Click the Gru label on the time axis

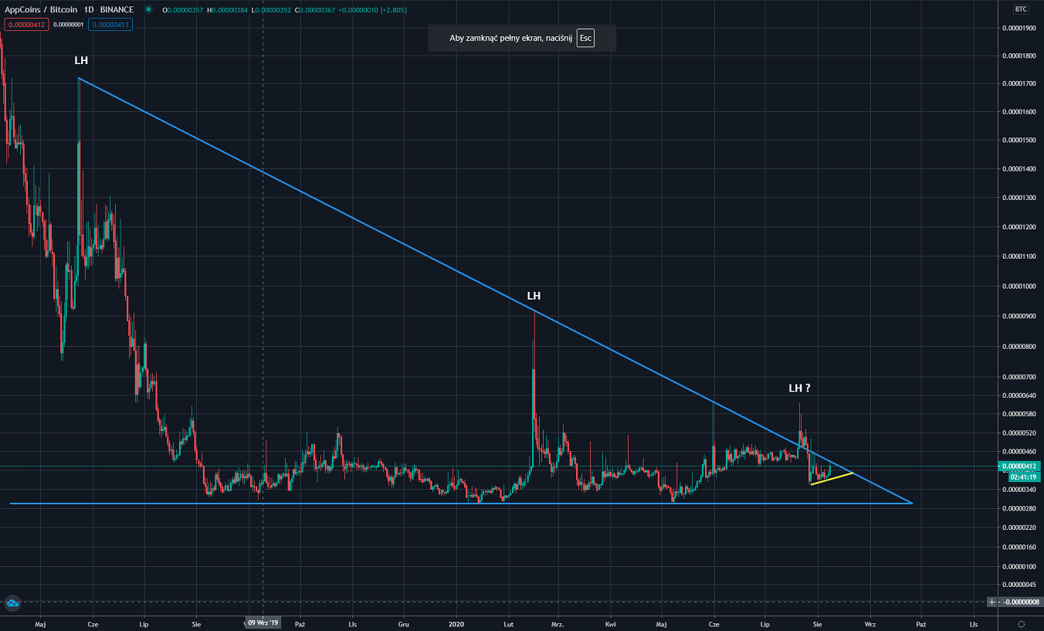404,623
